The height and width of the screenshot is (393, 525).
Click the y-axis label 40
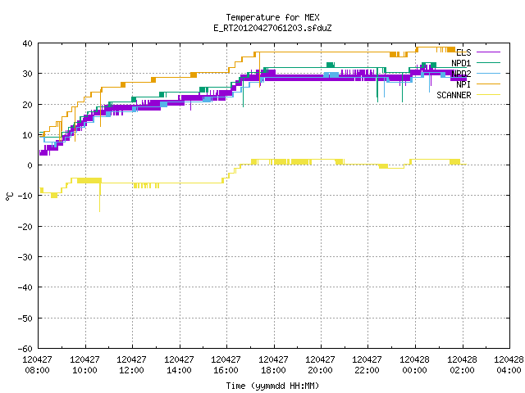click(27, 43)
